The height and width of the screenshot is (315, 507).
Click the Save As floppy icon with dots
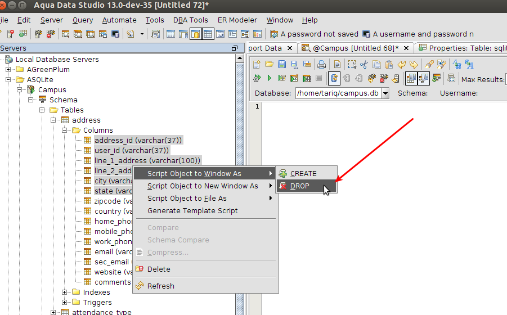pos(294,65)
